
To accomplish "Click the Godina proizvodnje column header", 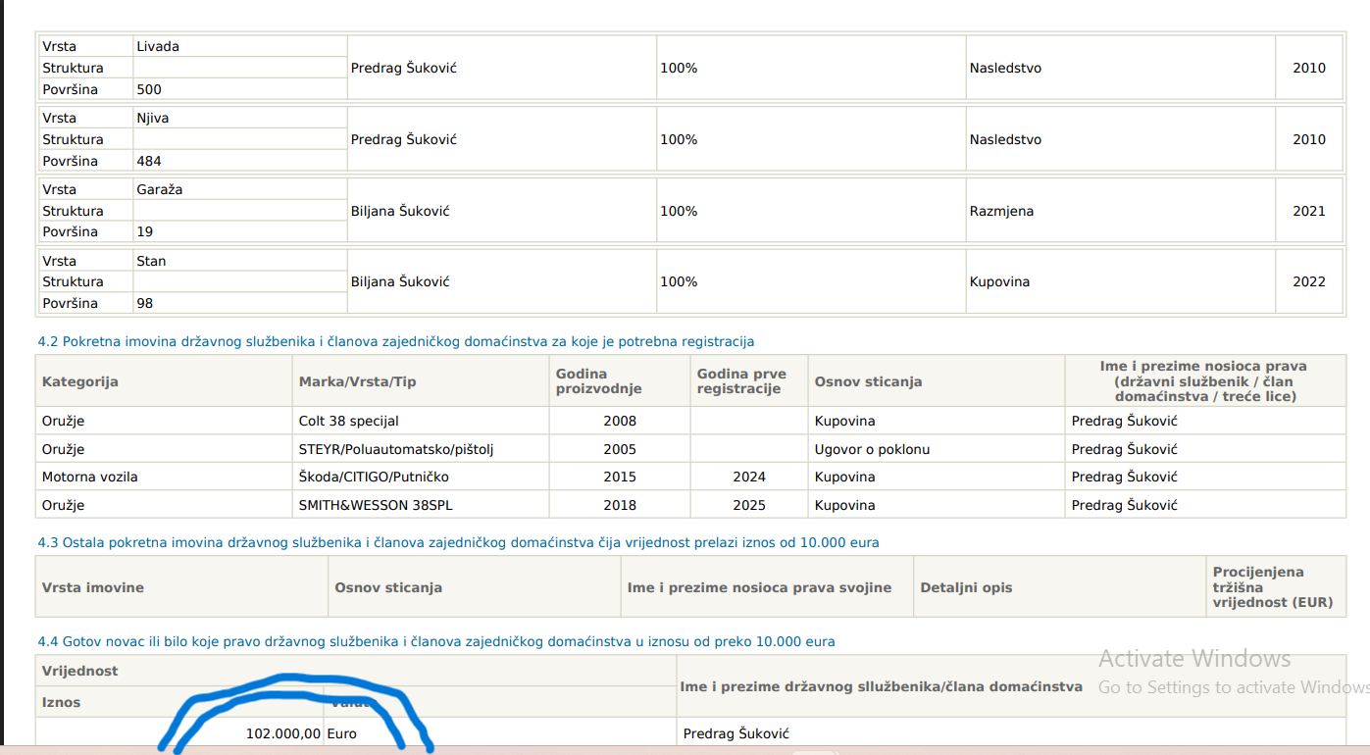I will click(x=598, y=381).
